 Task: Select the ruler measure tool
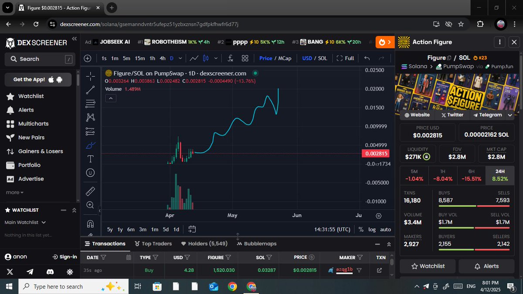tap(90, 191)
